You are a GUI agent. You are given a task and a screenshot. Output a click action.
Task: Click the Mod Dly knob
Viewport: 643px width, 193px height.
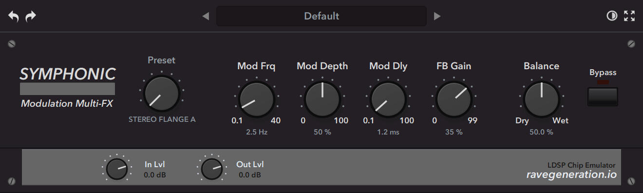pyautogui.click(x=388, y=99)
